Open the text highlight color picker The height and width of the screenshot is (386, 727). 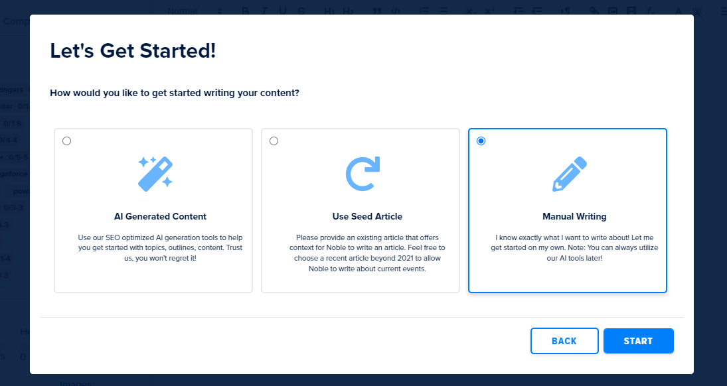696,11
